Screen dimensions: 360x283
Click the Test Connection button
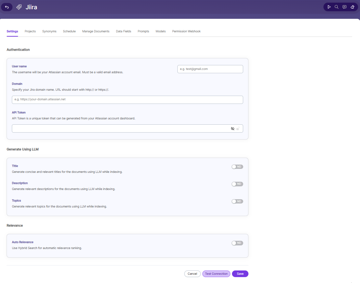(216, 274)
